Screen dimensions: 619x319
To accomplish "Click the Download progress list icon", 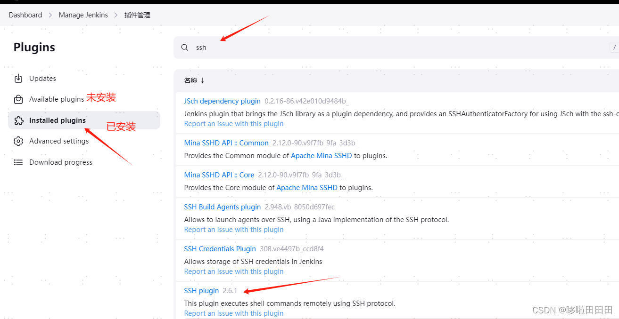I will 18,162.
